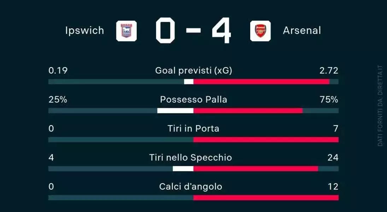Click the Arsenal club crest icon
Screen dimensions: 387x212
tap(260, 31)
